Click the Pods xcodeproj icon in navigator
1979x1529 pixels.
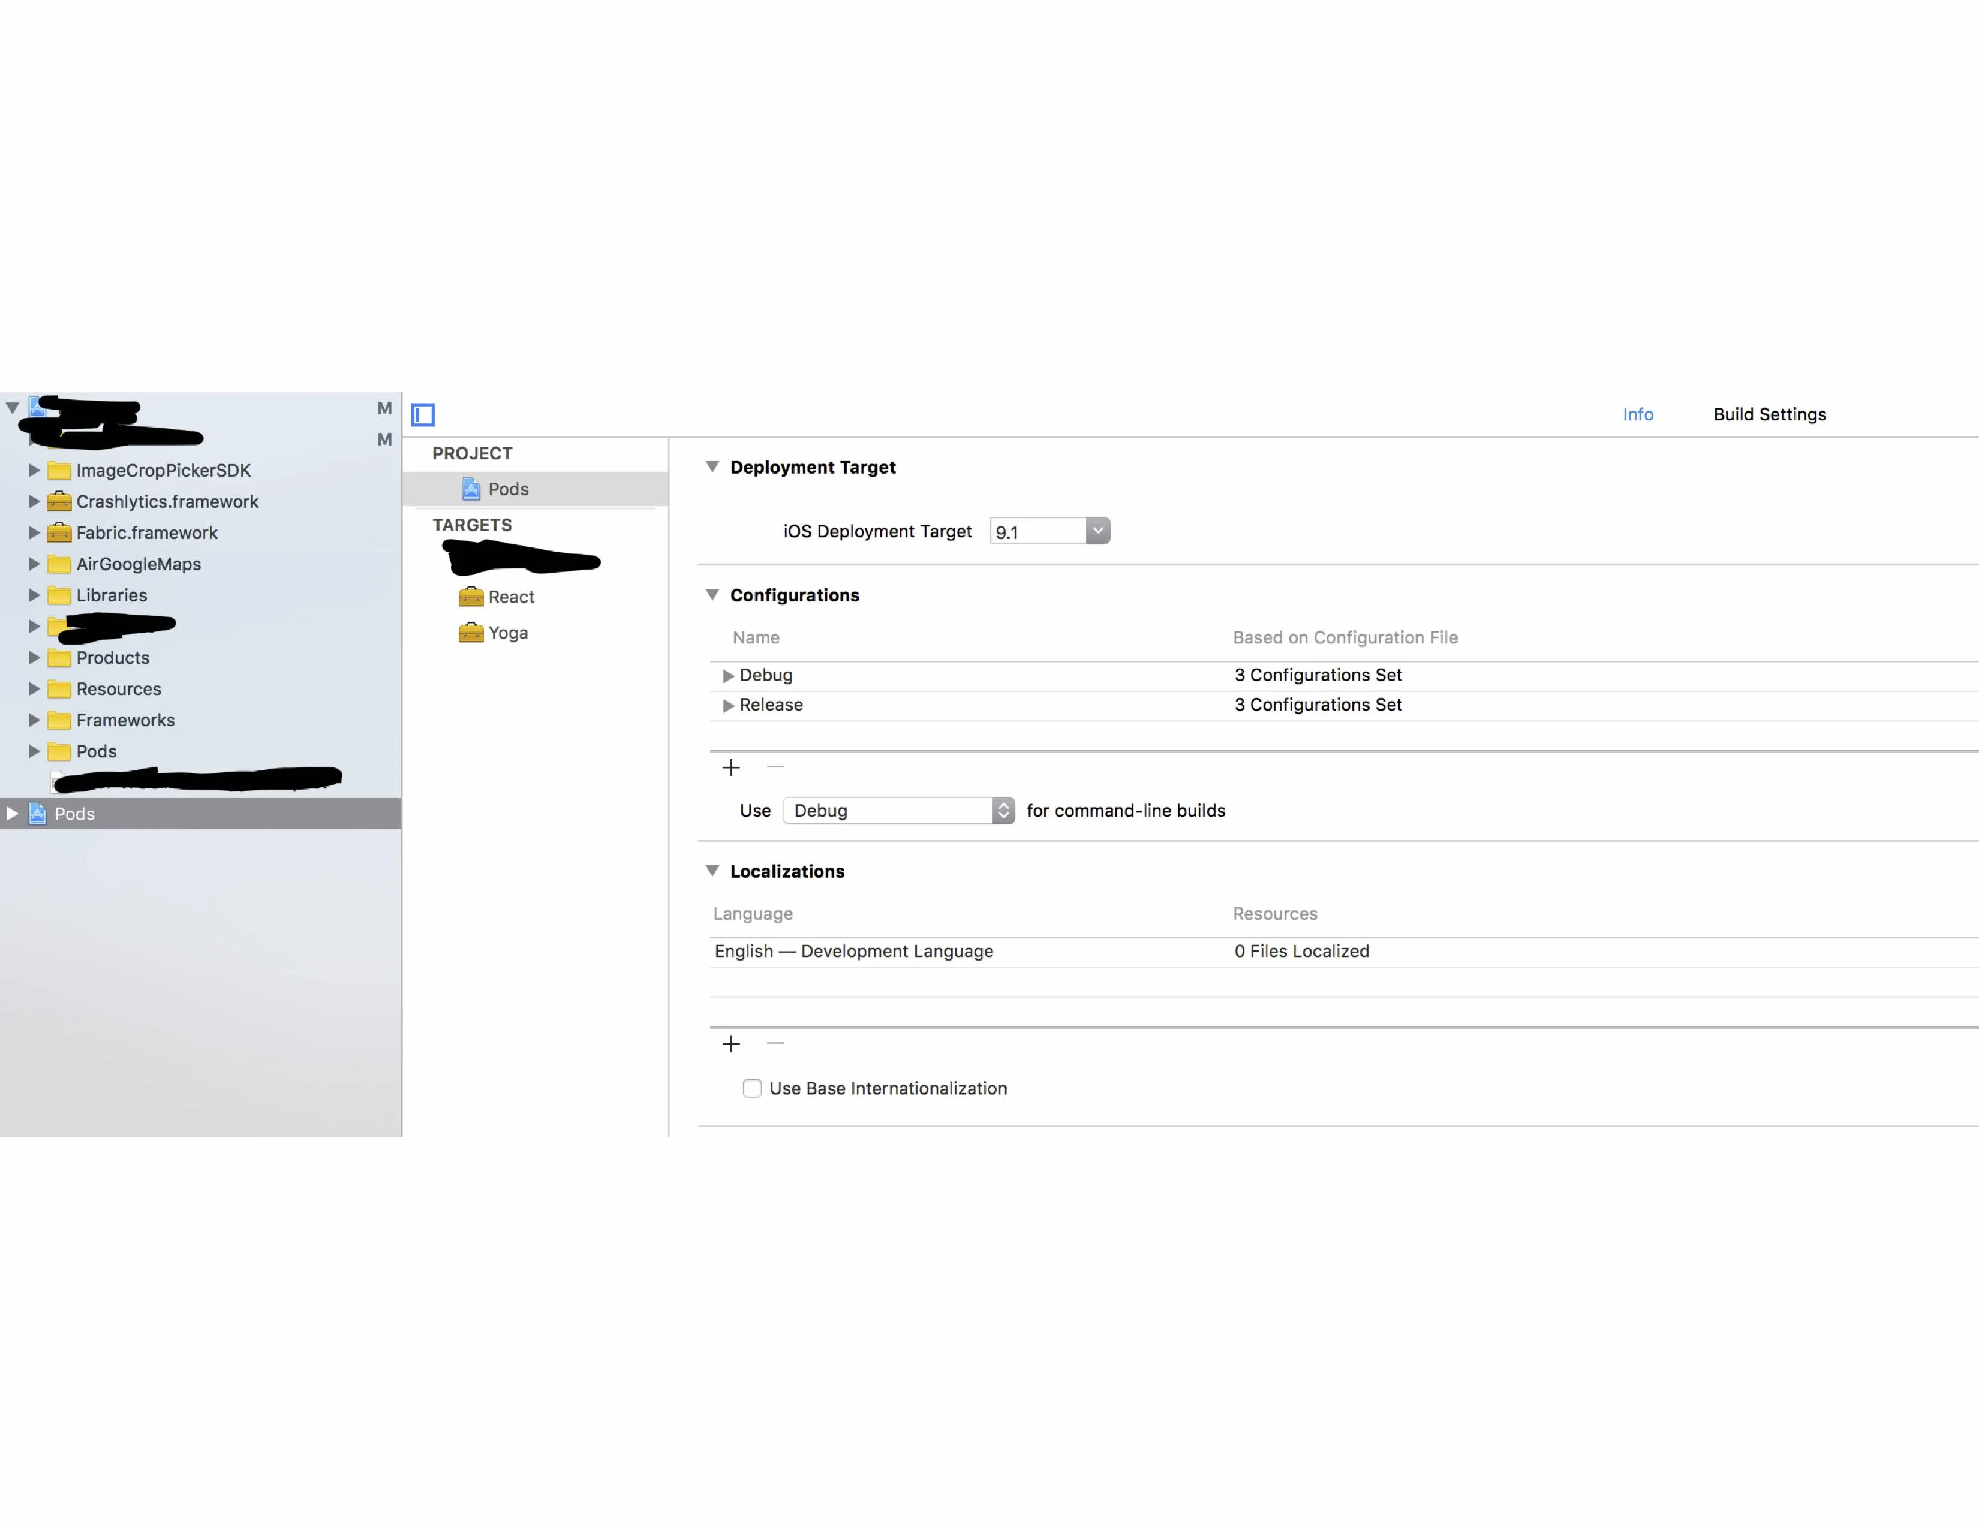point(37,814)
